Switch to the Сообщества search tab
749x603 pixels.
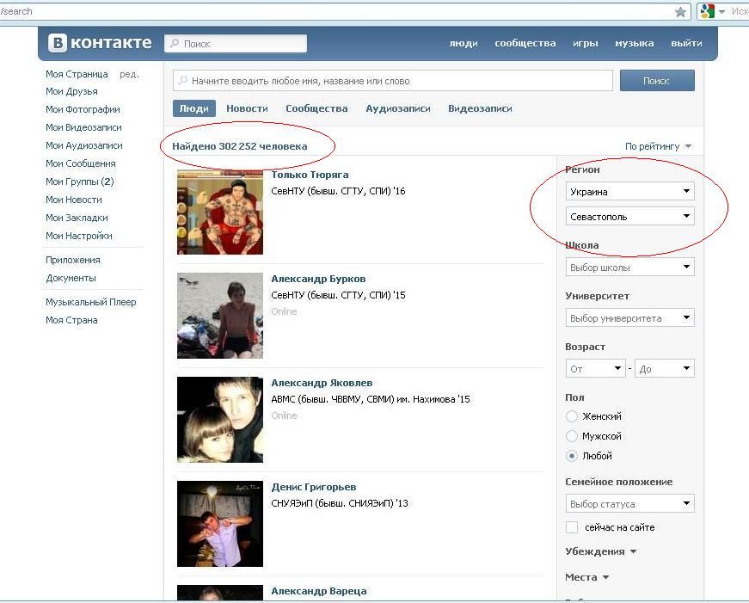pyautogui.click(x=316, y=108)
